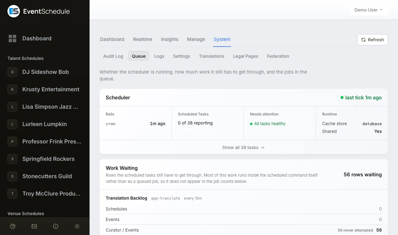Click the Troy McClure avatar badge

(12, 194)
